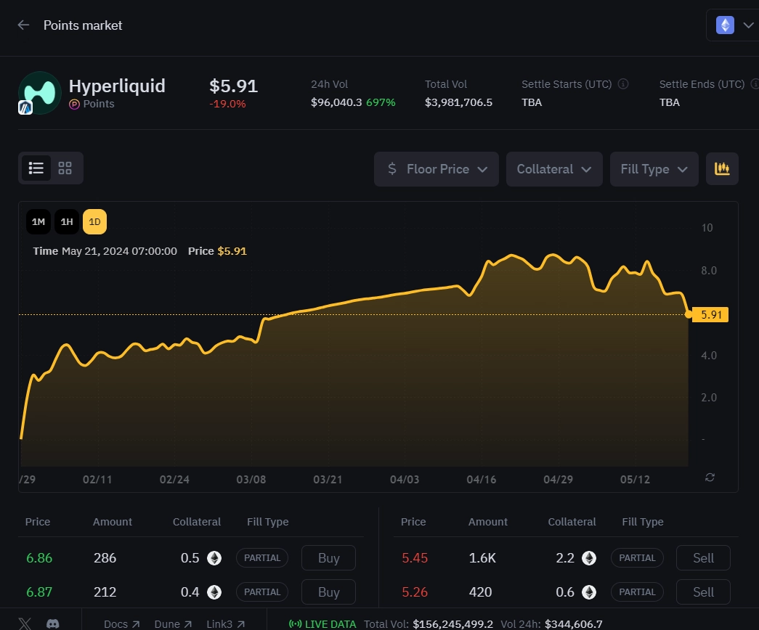759x630 pixels.
Task: Click the X (Twitter) icon in footer
Action: pyautogui.click(x=25, y=624)
